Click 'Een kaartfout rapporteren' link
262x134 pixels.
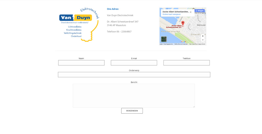tap(197, 44)
